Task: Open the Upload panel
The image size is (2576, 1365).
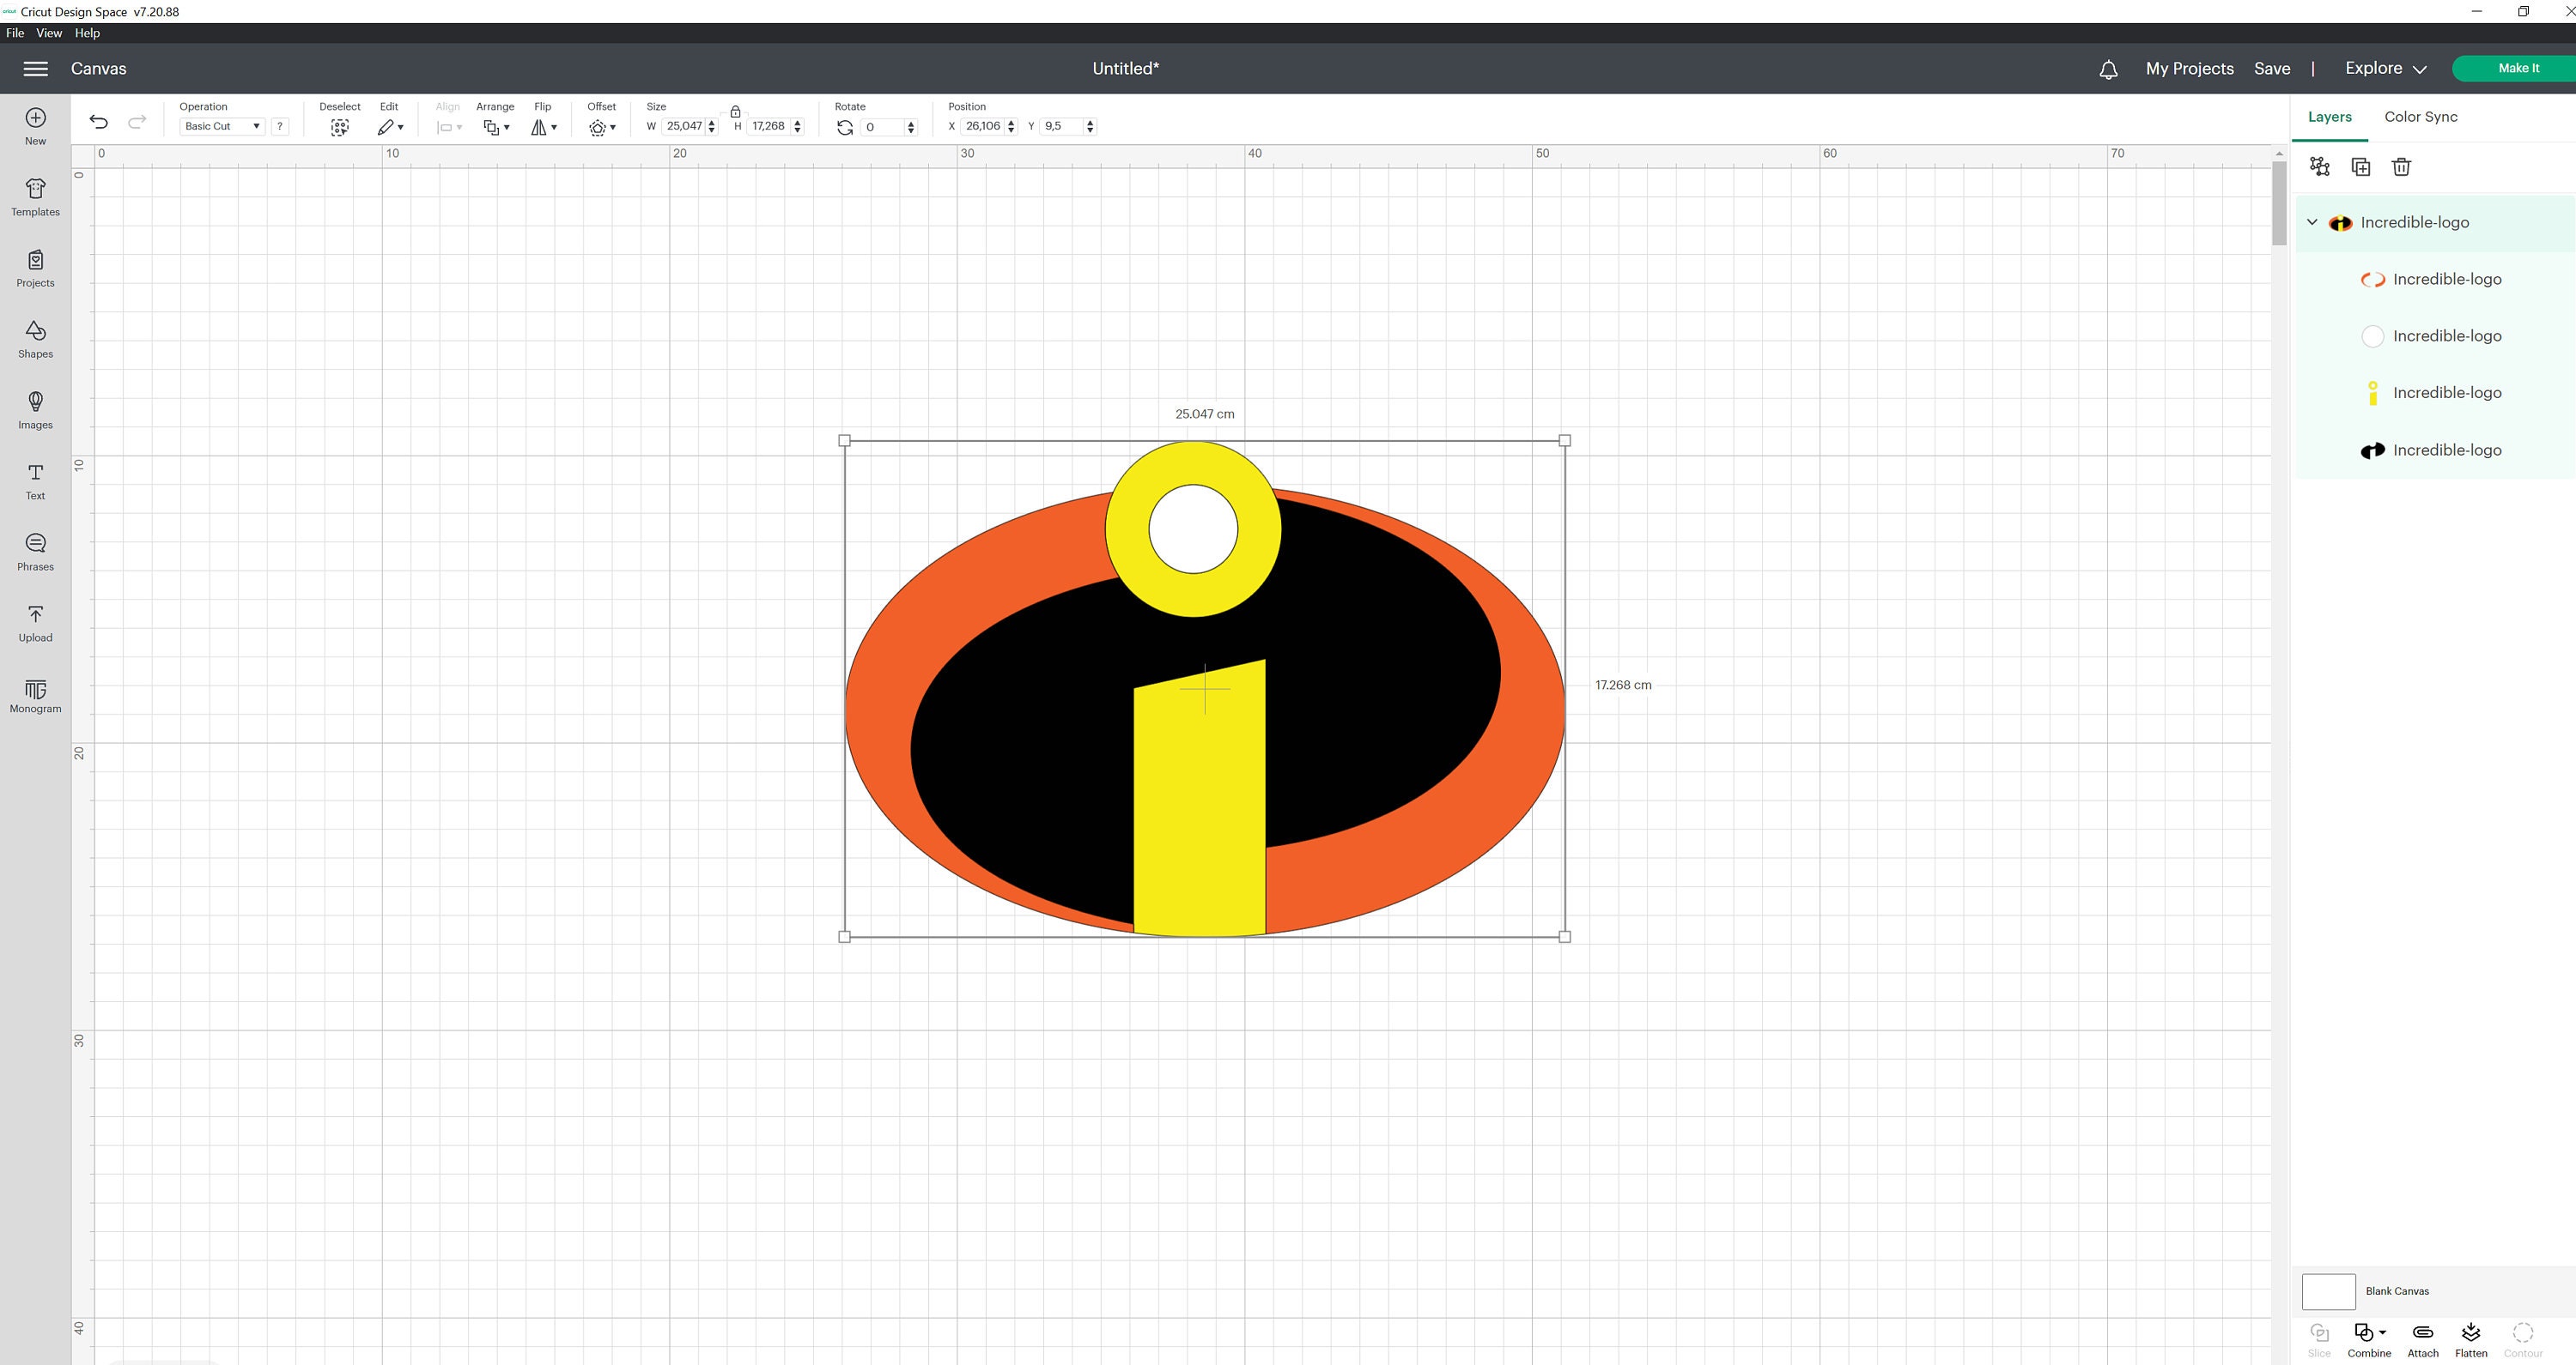Action: [x=35, y=621]
